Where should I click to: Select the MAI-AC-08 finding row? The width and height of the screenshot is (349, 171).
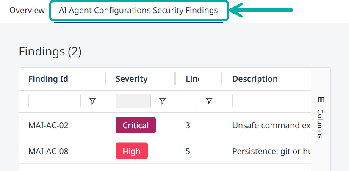(48, 151)
